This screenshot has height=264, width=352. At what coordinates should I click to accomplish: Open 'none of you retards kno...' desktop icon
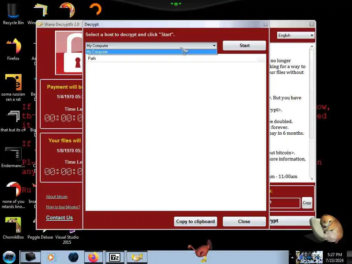13,195
